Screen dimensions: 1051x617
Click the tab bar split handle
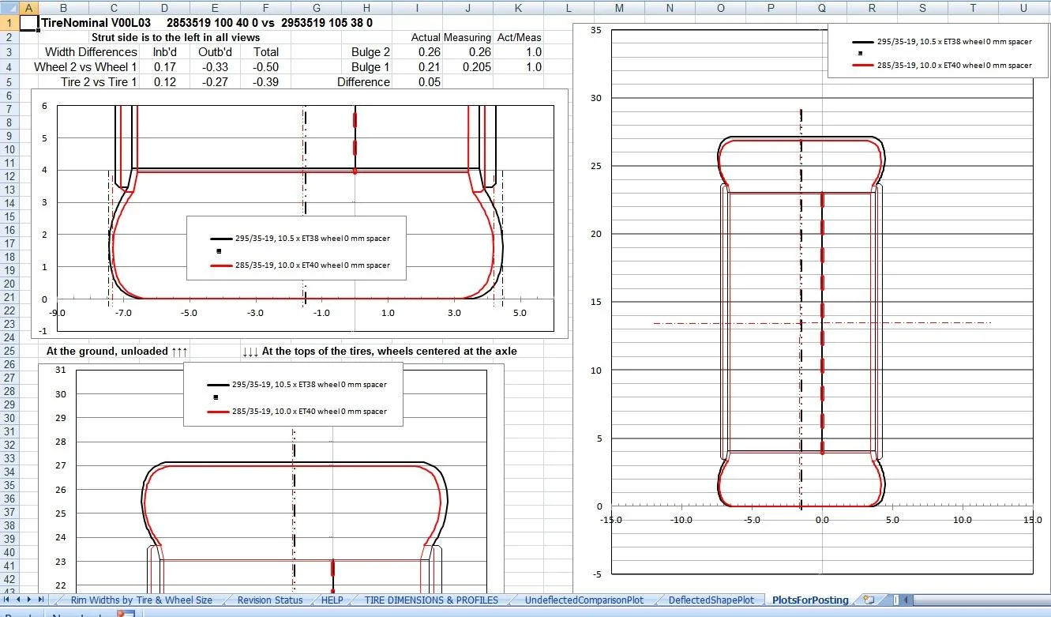(x=894, y=600)
